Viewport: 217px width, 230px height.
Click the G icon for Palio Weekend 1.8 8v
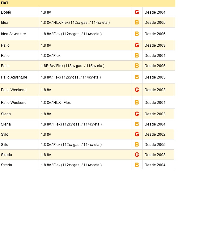coord(137,90)
